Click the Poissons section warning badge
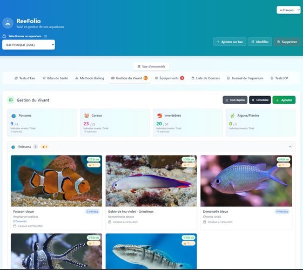 pyautogui.click(x=44, y=147)
